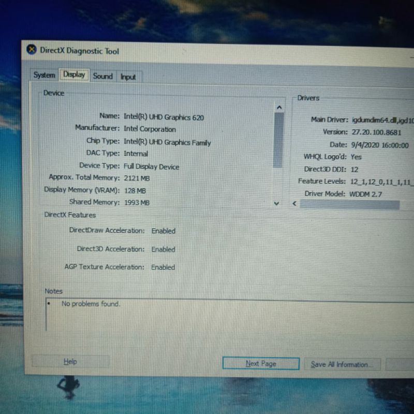Viewport: 414px width, 414px height.
Task: Click Direct3D Acceleration status "Enabled"
Action: coord(163,249)
